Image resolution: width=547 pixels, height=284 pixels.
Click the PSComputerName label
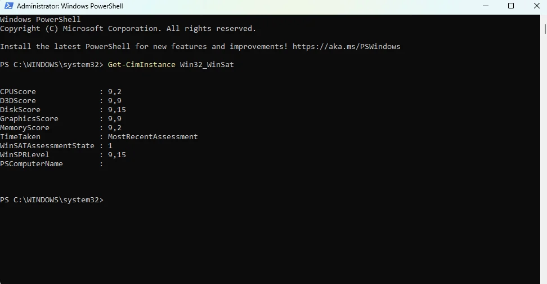(32, 164)
